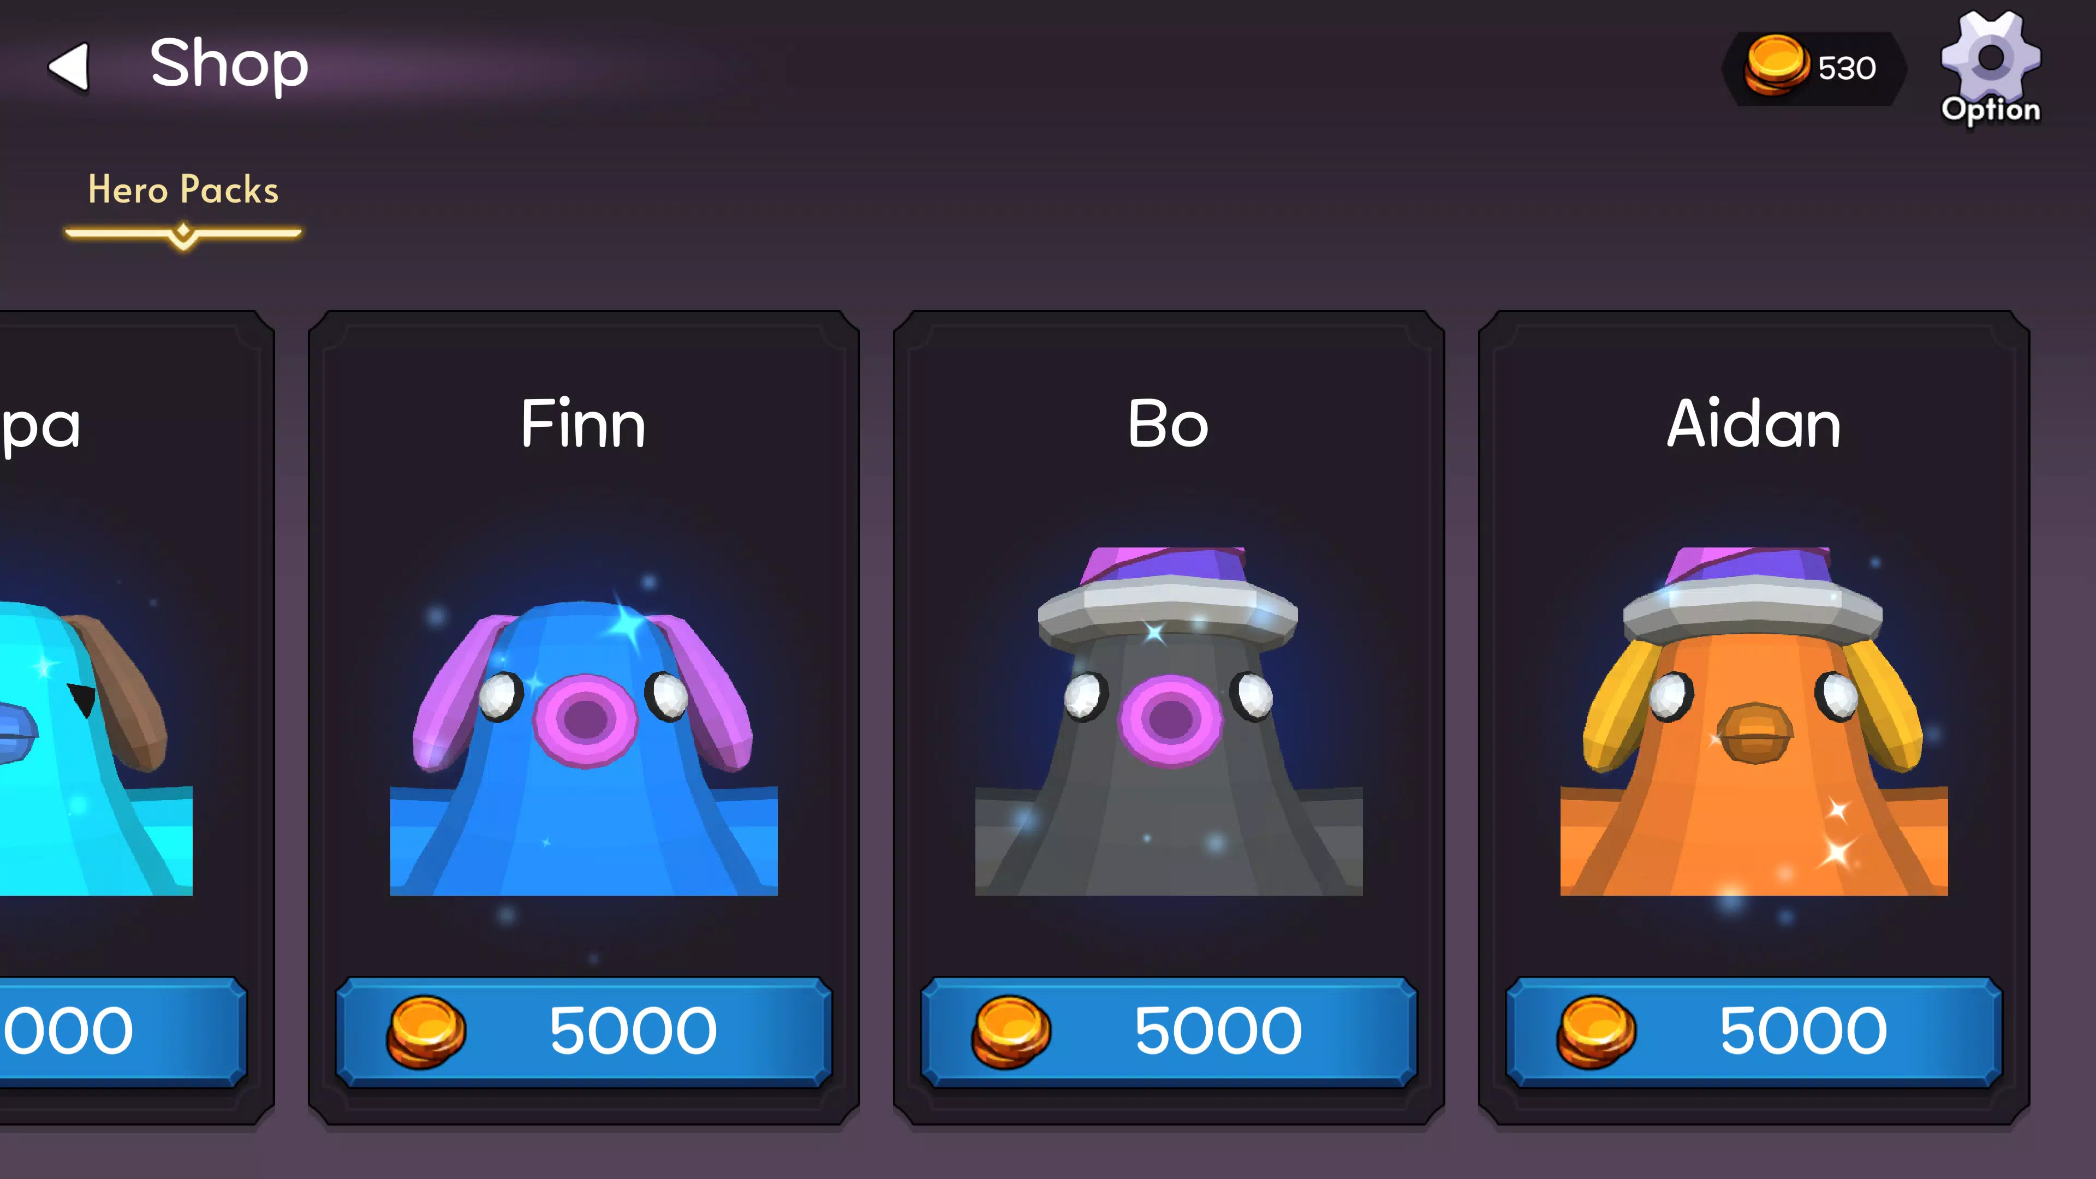This screenshot has width=2096, height=1179.
Task: Click the coin icon on Bo's price button
Action: [x=1011, y=1032]
